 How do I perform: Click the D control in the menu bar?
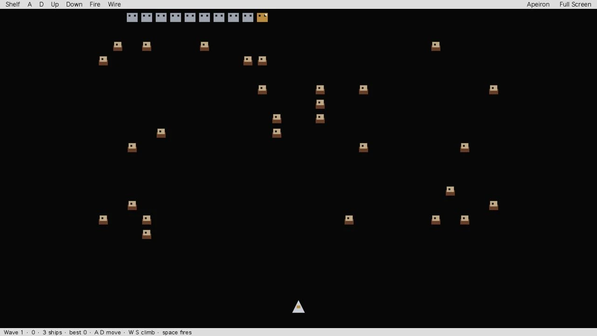point(42,4)
